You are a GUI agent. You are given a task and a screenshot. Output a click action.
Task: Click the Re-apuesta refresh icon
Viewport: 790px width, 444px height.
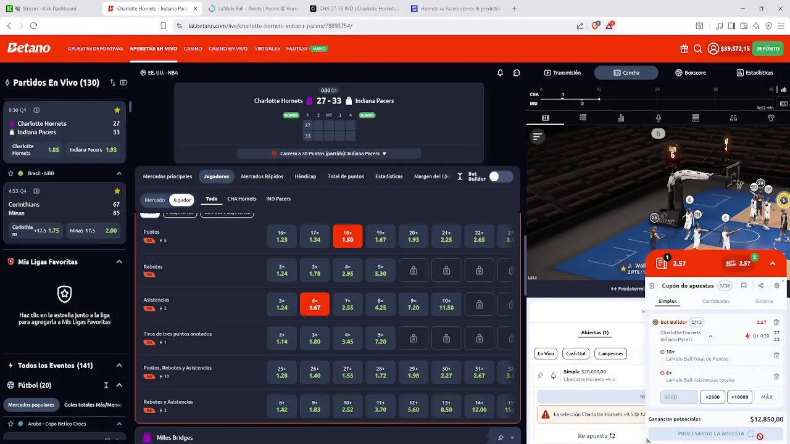(612, 435)
